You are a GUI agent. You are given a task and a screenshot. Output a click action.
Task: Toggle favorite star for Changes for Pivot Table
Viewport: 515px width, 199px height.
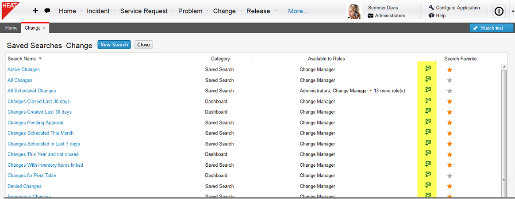(450, 176)
